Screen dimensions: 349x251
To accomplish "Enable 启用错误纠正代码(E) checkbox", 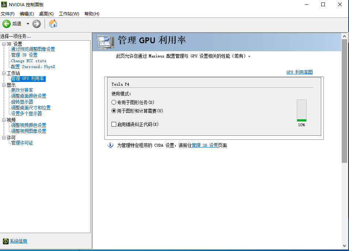I will point(114,124).
